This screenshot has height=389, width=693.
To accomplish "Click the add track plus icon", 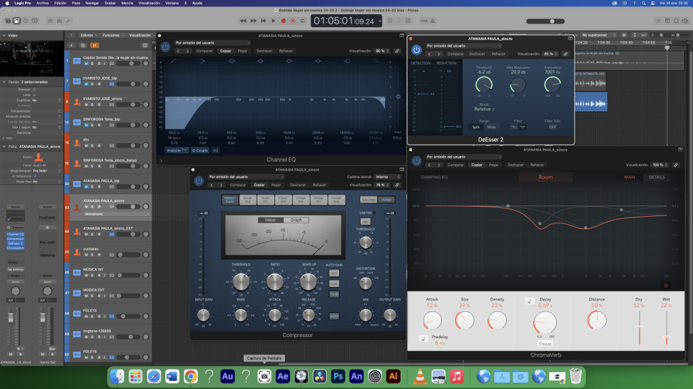I will pos(72,45).
